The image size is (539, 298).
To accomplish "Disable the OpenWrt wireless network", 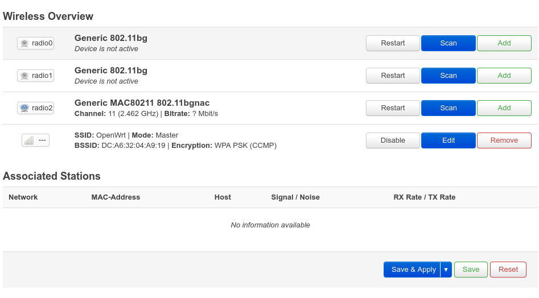I will coord(393,140).
